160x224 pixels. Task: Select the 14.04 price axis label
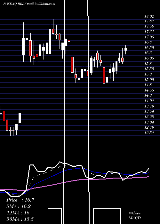149,101
